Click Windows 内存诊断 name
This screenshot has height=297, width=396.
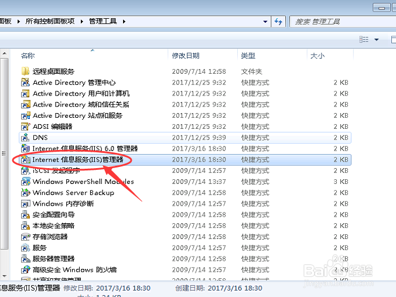pyautogui.click(x=63, y=203)
